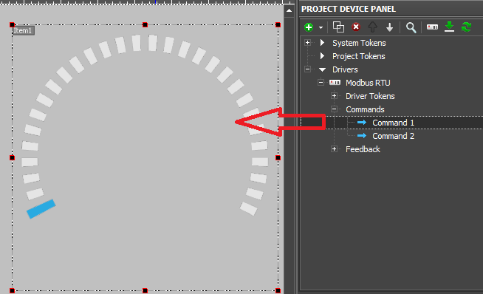Click the Project Tokens triangle arrow
The width and height of the screenshot is (483, 294).
[x=322, y=56]
